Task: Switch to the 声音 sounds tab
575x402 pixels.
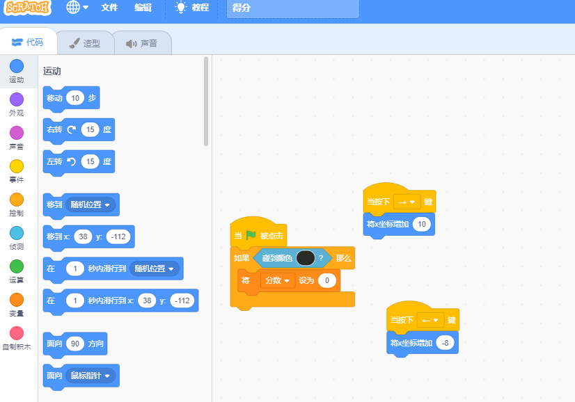Action: point(142,43)
